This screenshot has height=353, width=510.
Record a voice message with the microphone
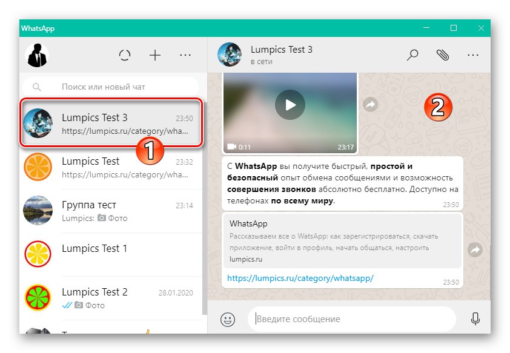click(475, 319)
